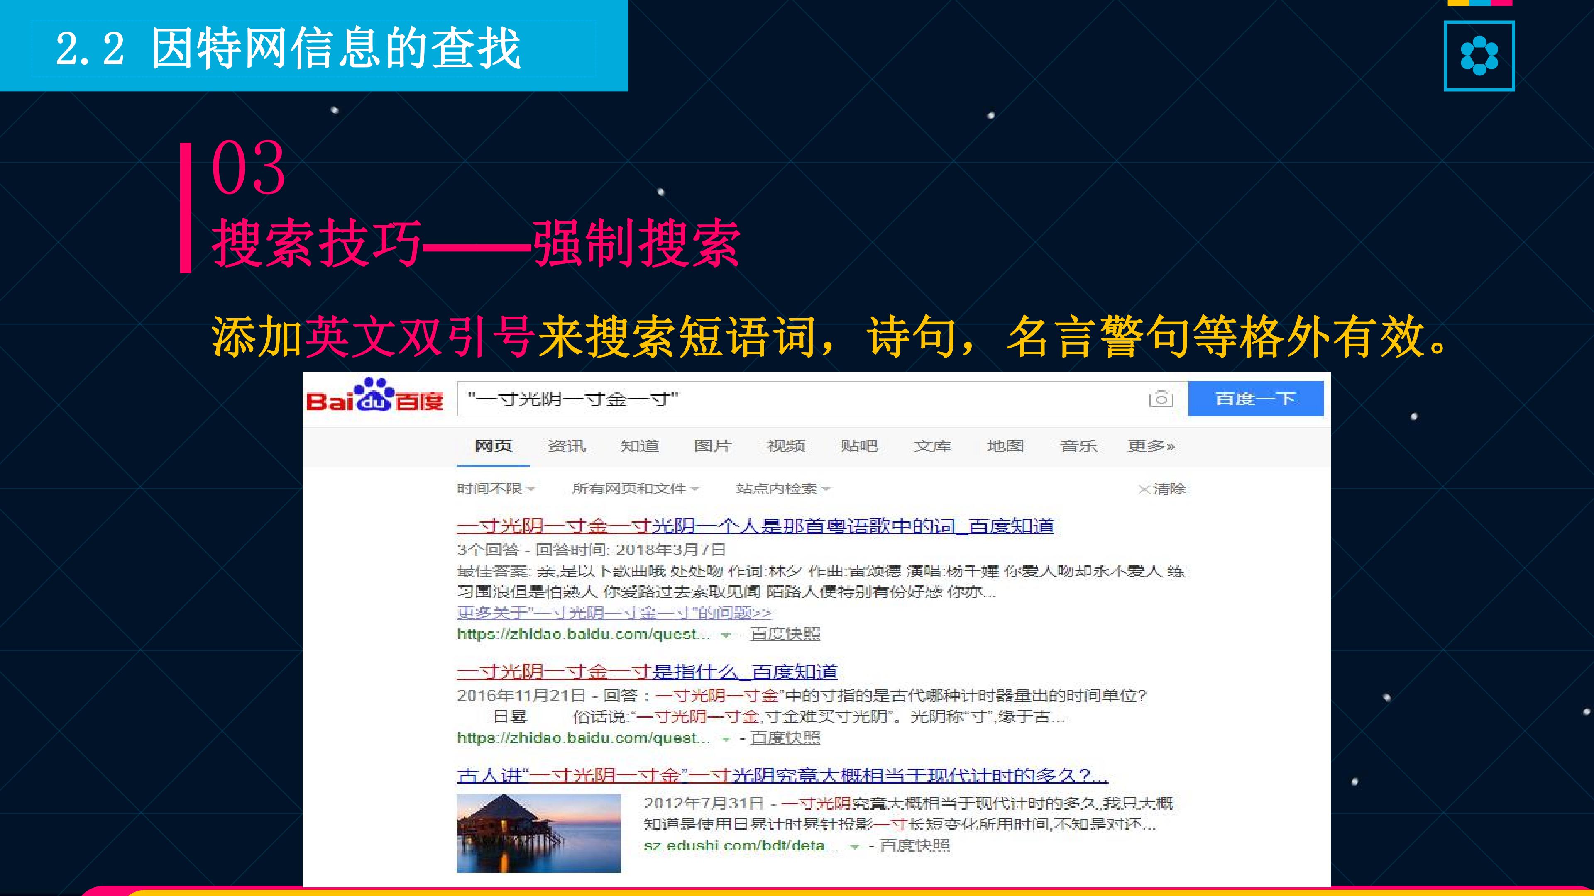Image resolution: width=1594 pixels, height=896 pixels.
Task: Expand the 站点内检索 dropdown
Action: click(x=783, y=489)
